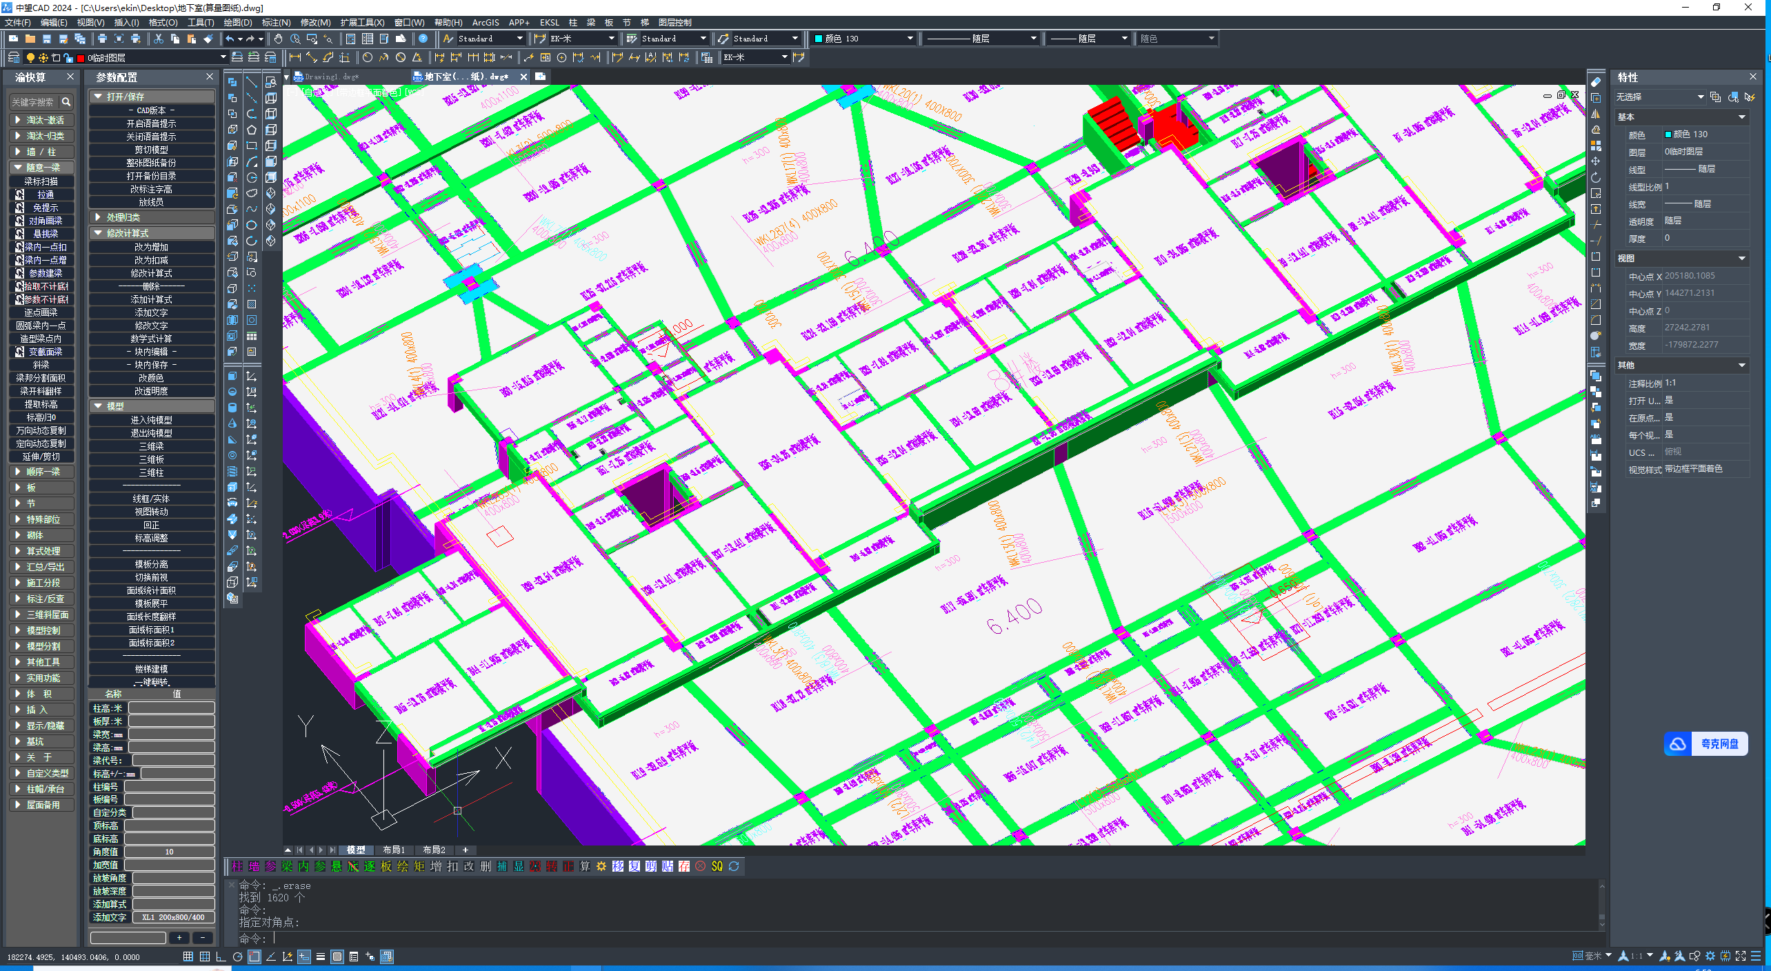1771x971 pixels.
Task: Toggle Polar tracking in status bar
Action: (238, 957)
